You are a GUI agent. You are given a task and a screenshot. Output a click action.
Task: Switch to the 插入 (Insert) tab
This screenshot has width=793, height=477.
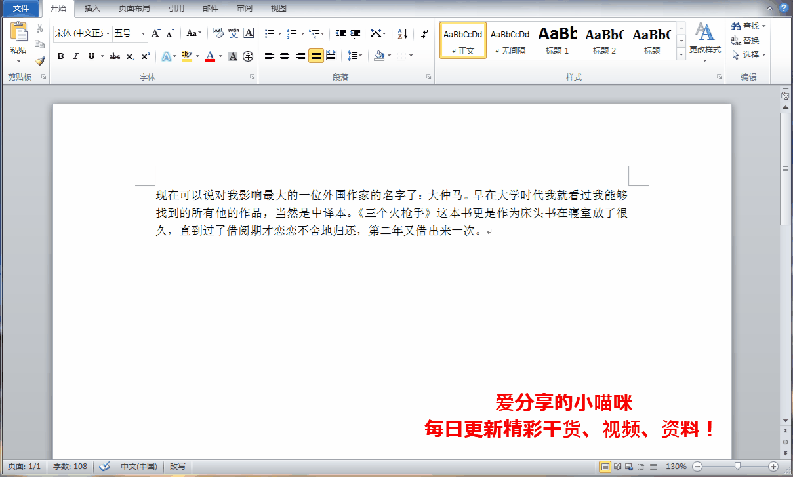(92, 9)
